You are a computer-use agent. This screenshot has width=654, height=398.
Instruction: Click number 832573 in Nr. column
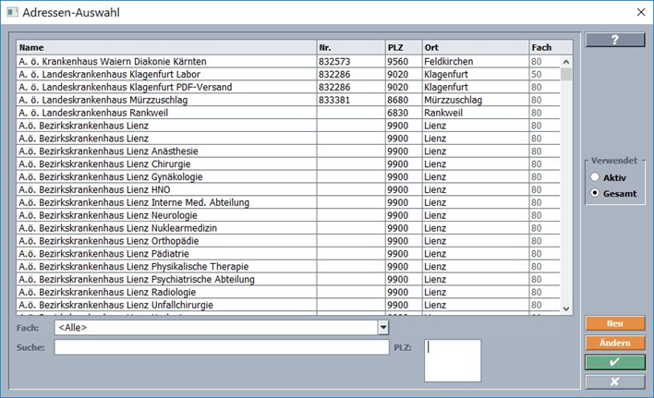tap(334, 62)
